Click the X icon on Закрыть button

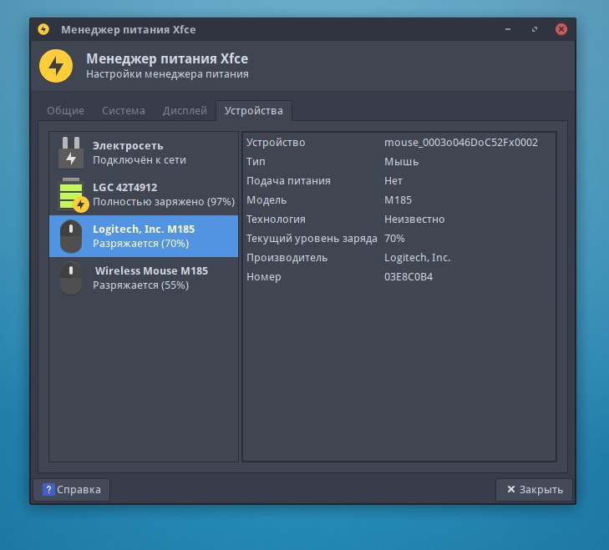coord(510,489)
